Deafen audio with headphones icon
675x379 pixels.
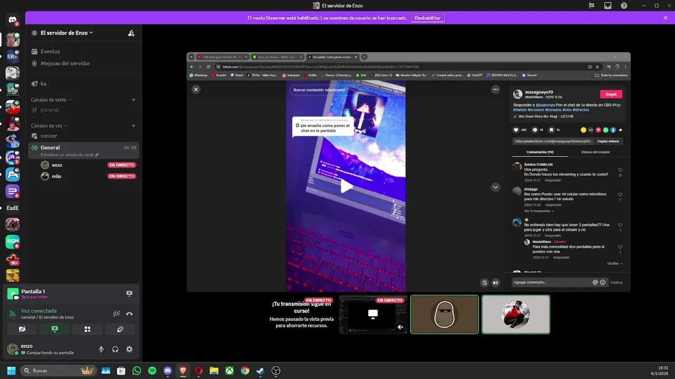pos(115,349)
